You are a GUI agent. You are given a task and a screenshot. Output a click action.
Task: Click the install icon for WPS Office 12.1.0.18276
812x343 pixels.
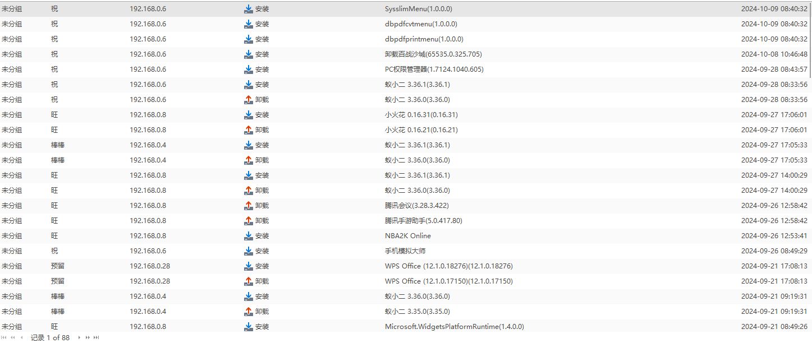pyautogui.click(x=249, y=266)
